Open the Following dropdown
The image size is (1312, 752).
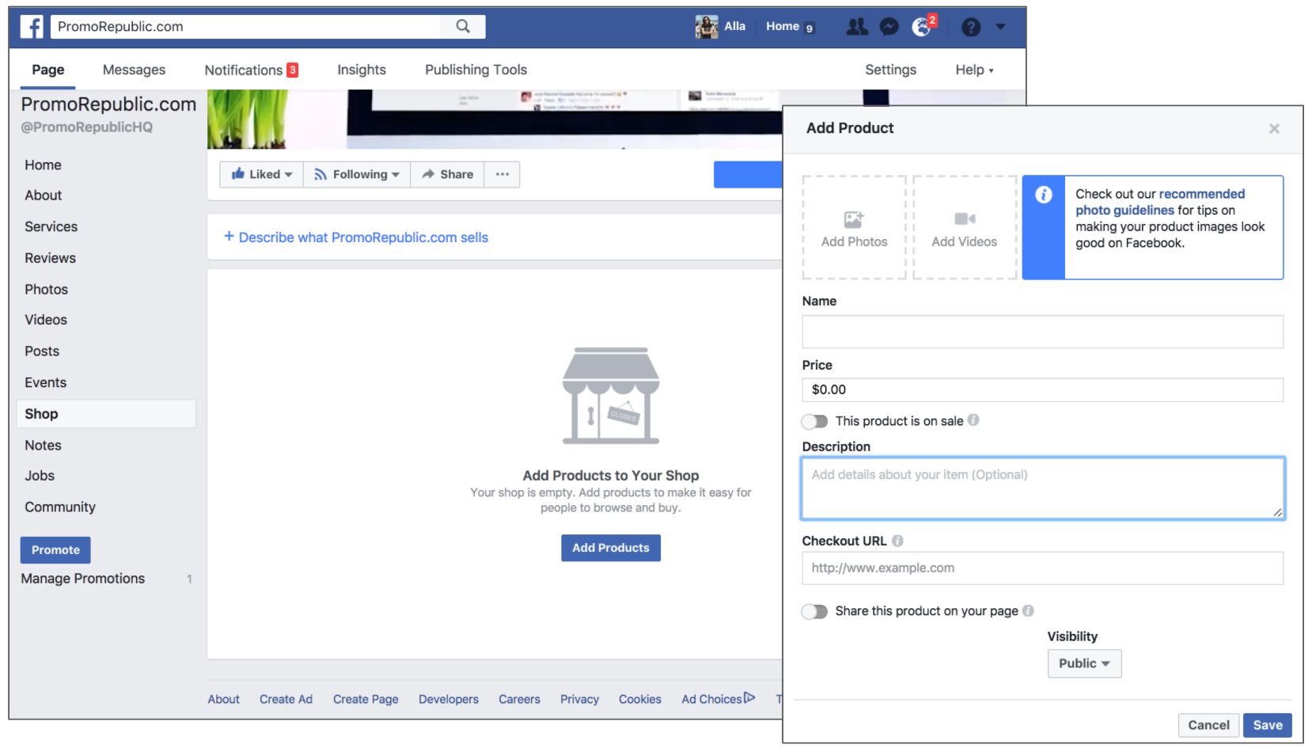357,174
